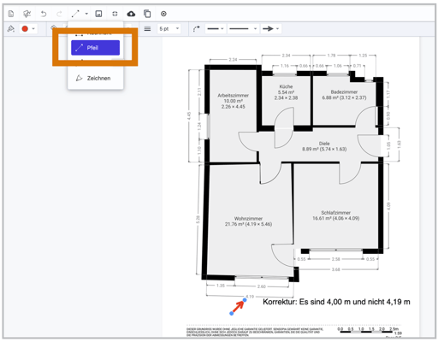Click the circular target icon in the toolbar
This screenshot has height=342, width=438.
point(163,14)
